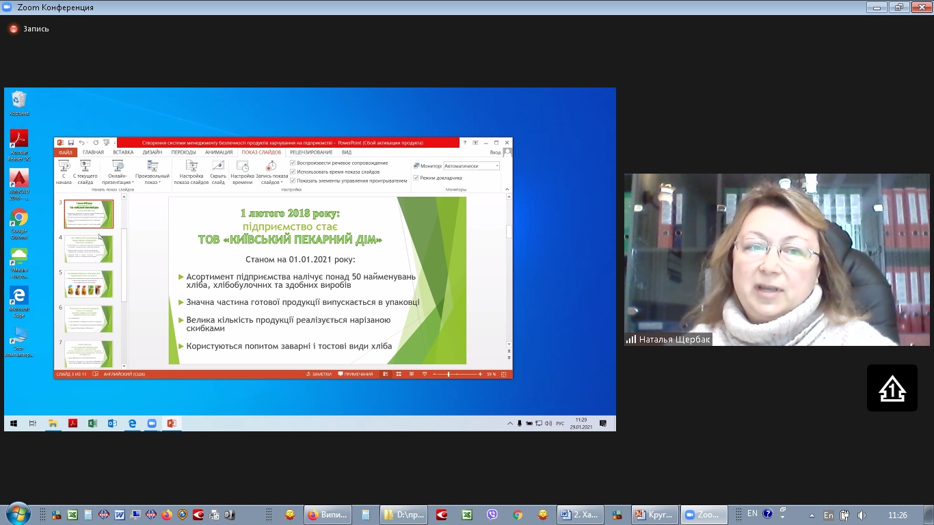Toggle the 'Режим докладчика' checkbox
Screen dimensions: 934x525
pos(416,178)
